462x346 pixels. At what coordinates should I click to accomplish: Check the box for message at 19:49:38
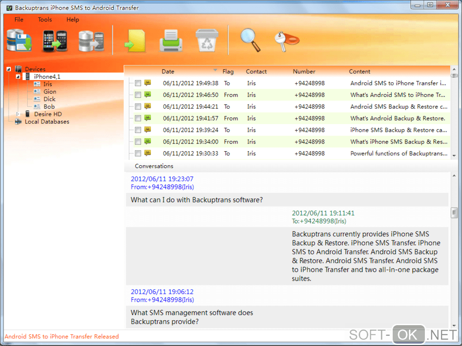138,83
